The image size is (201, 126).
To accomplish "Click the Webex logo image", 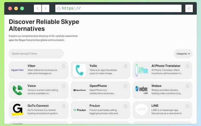I will 142,90.
